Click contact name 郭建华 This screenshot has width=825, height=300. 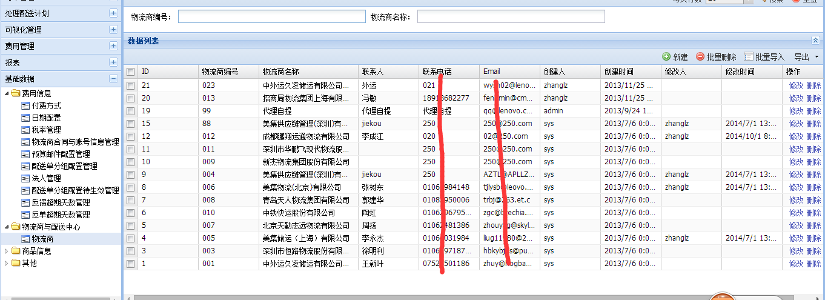[373, 200]
